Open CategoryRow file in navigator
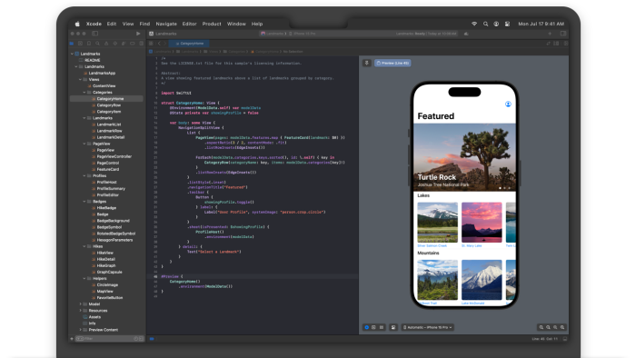This screenshot has width=636, height=358. (108, 105)
